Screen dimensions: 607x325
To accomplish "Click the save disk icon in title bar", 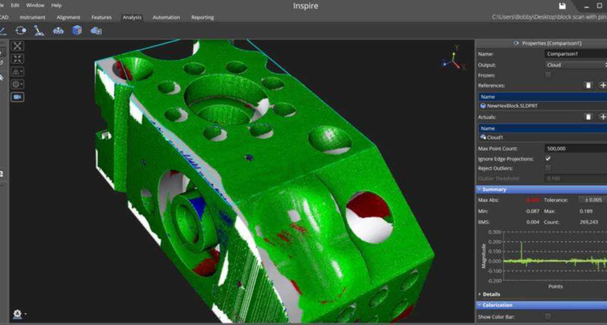I will pos(562,6).
